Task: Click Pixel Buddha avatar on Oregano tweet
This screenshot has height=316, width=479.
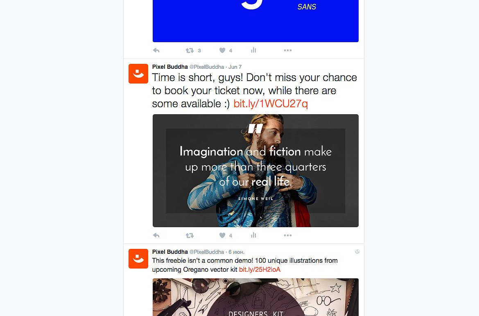Action: click(138, 259)
